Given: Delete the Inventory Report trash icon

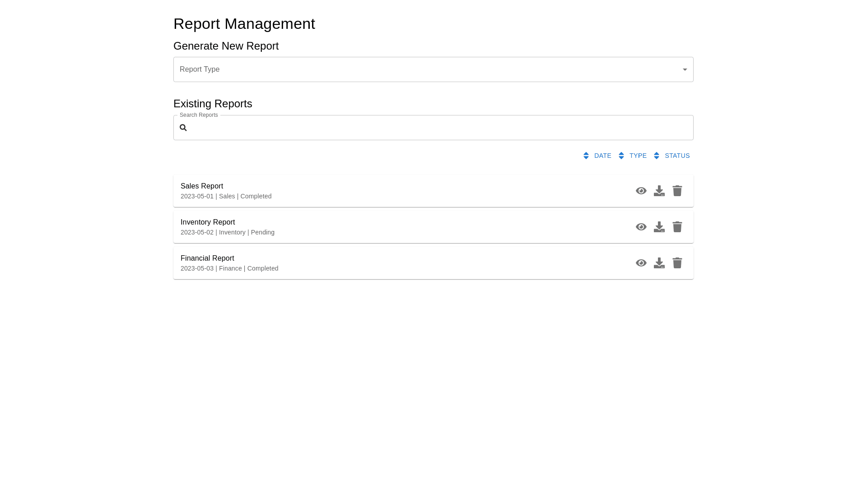Looking at the screenshot, I should (x=677, y=227).
